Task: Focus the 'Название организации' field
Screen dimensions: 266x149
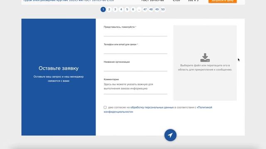Action: (x=135, y=68)
